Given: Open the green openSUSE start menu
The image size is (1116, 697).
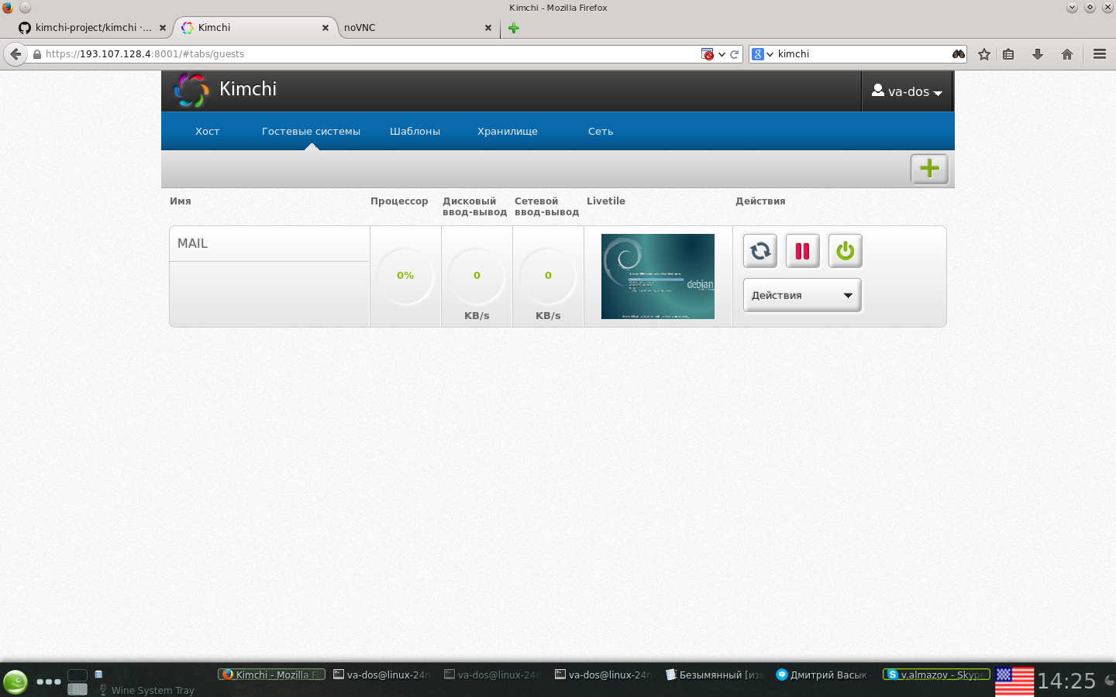Looking at the screenshot, I should click(15, 682).
